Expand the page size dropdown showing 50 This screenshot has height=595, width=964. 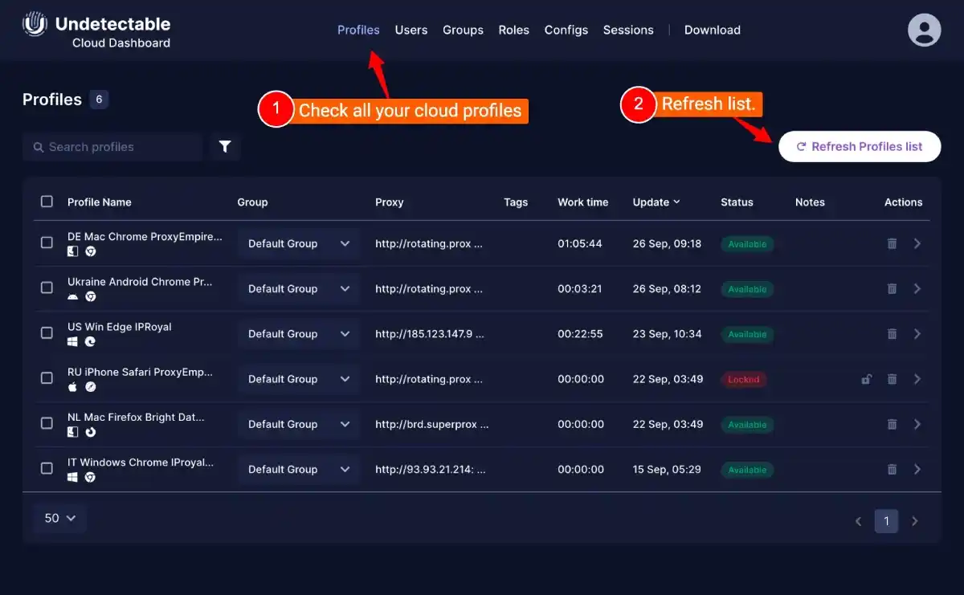click(x=59, y=518)
